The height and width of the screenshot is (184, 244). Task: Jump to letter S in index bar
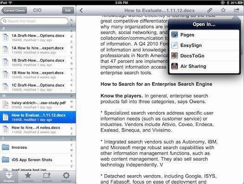pos(72,128)
